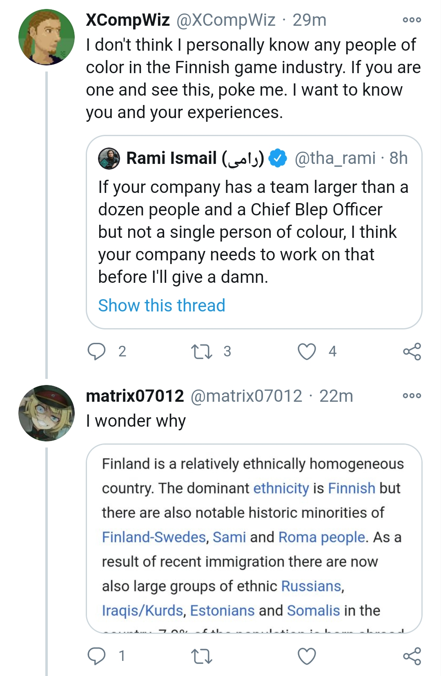
Task: Open XCompWiz's profile avatar
Action: (47, 37)
